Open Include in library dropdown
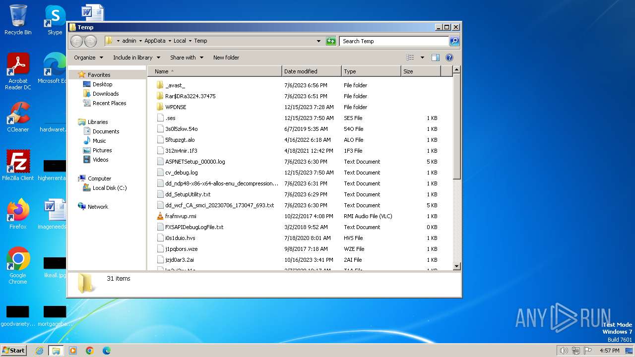Viewport: 635px width, 357px height. click(136, 58)
